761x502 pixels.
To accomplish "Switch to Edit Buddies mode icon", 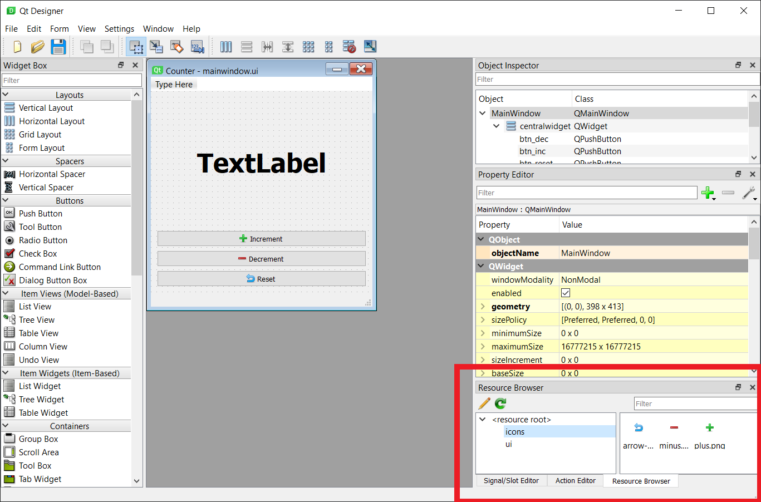I will click(x=177, y=47).
